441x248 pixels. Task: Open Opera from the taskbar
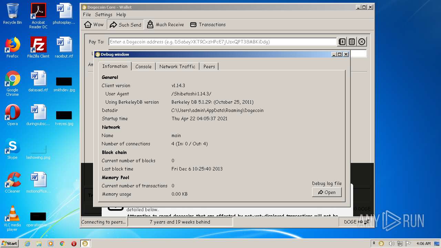click(x=74, y=244)
